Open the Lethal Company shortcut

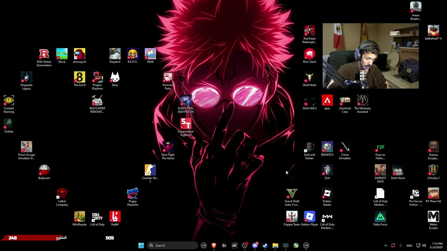(62, 197)
